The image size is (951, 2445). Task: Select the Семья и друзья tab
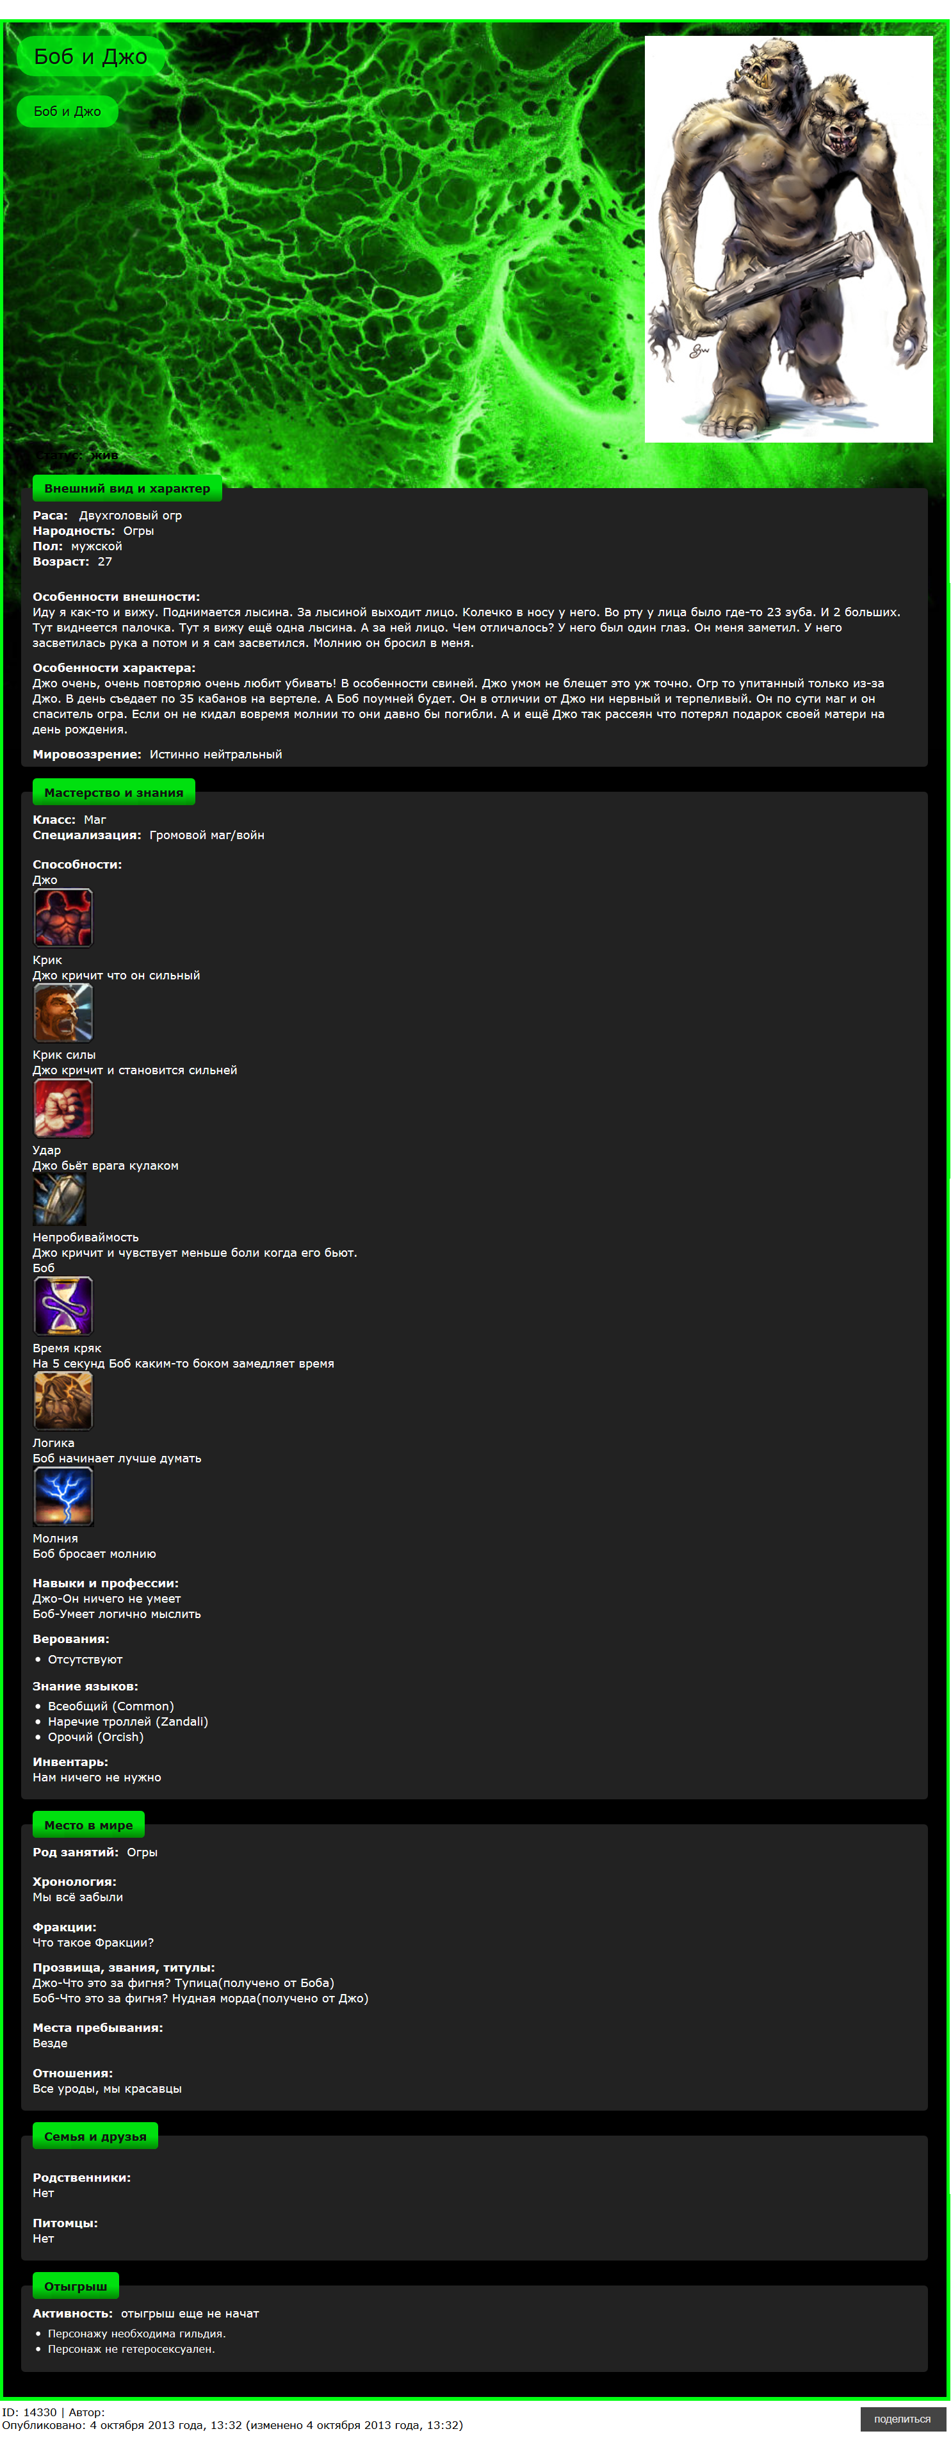point(96,2136)
